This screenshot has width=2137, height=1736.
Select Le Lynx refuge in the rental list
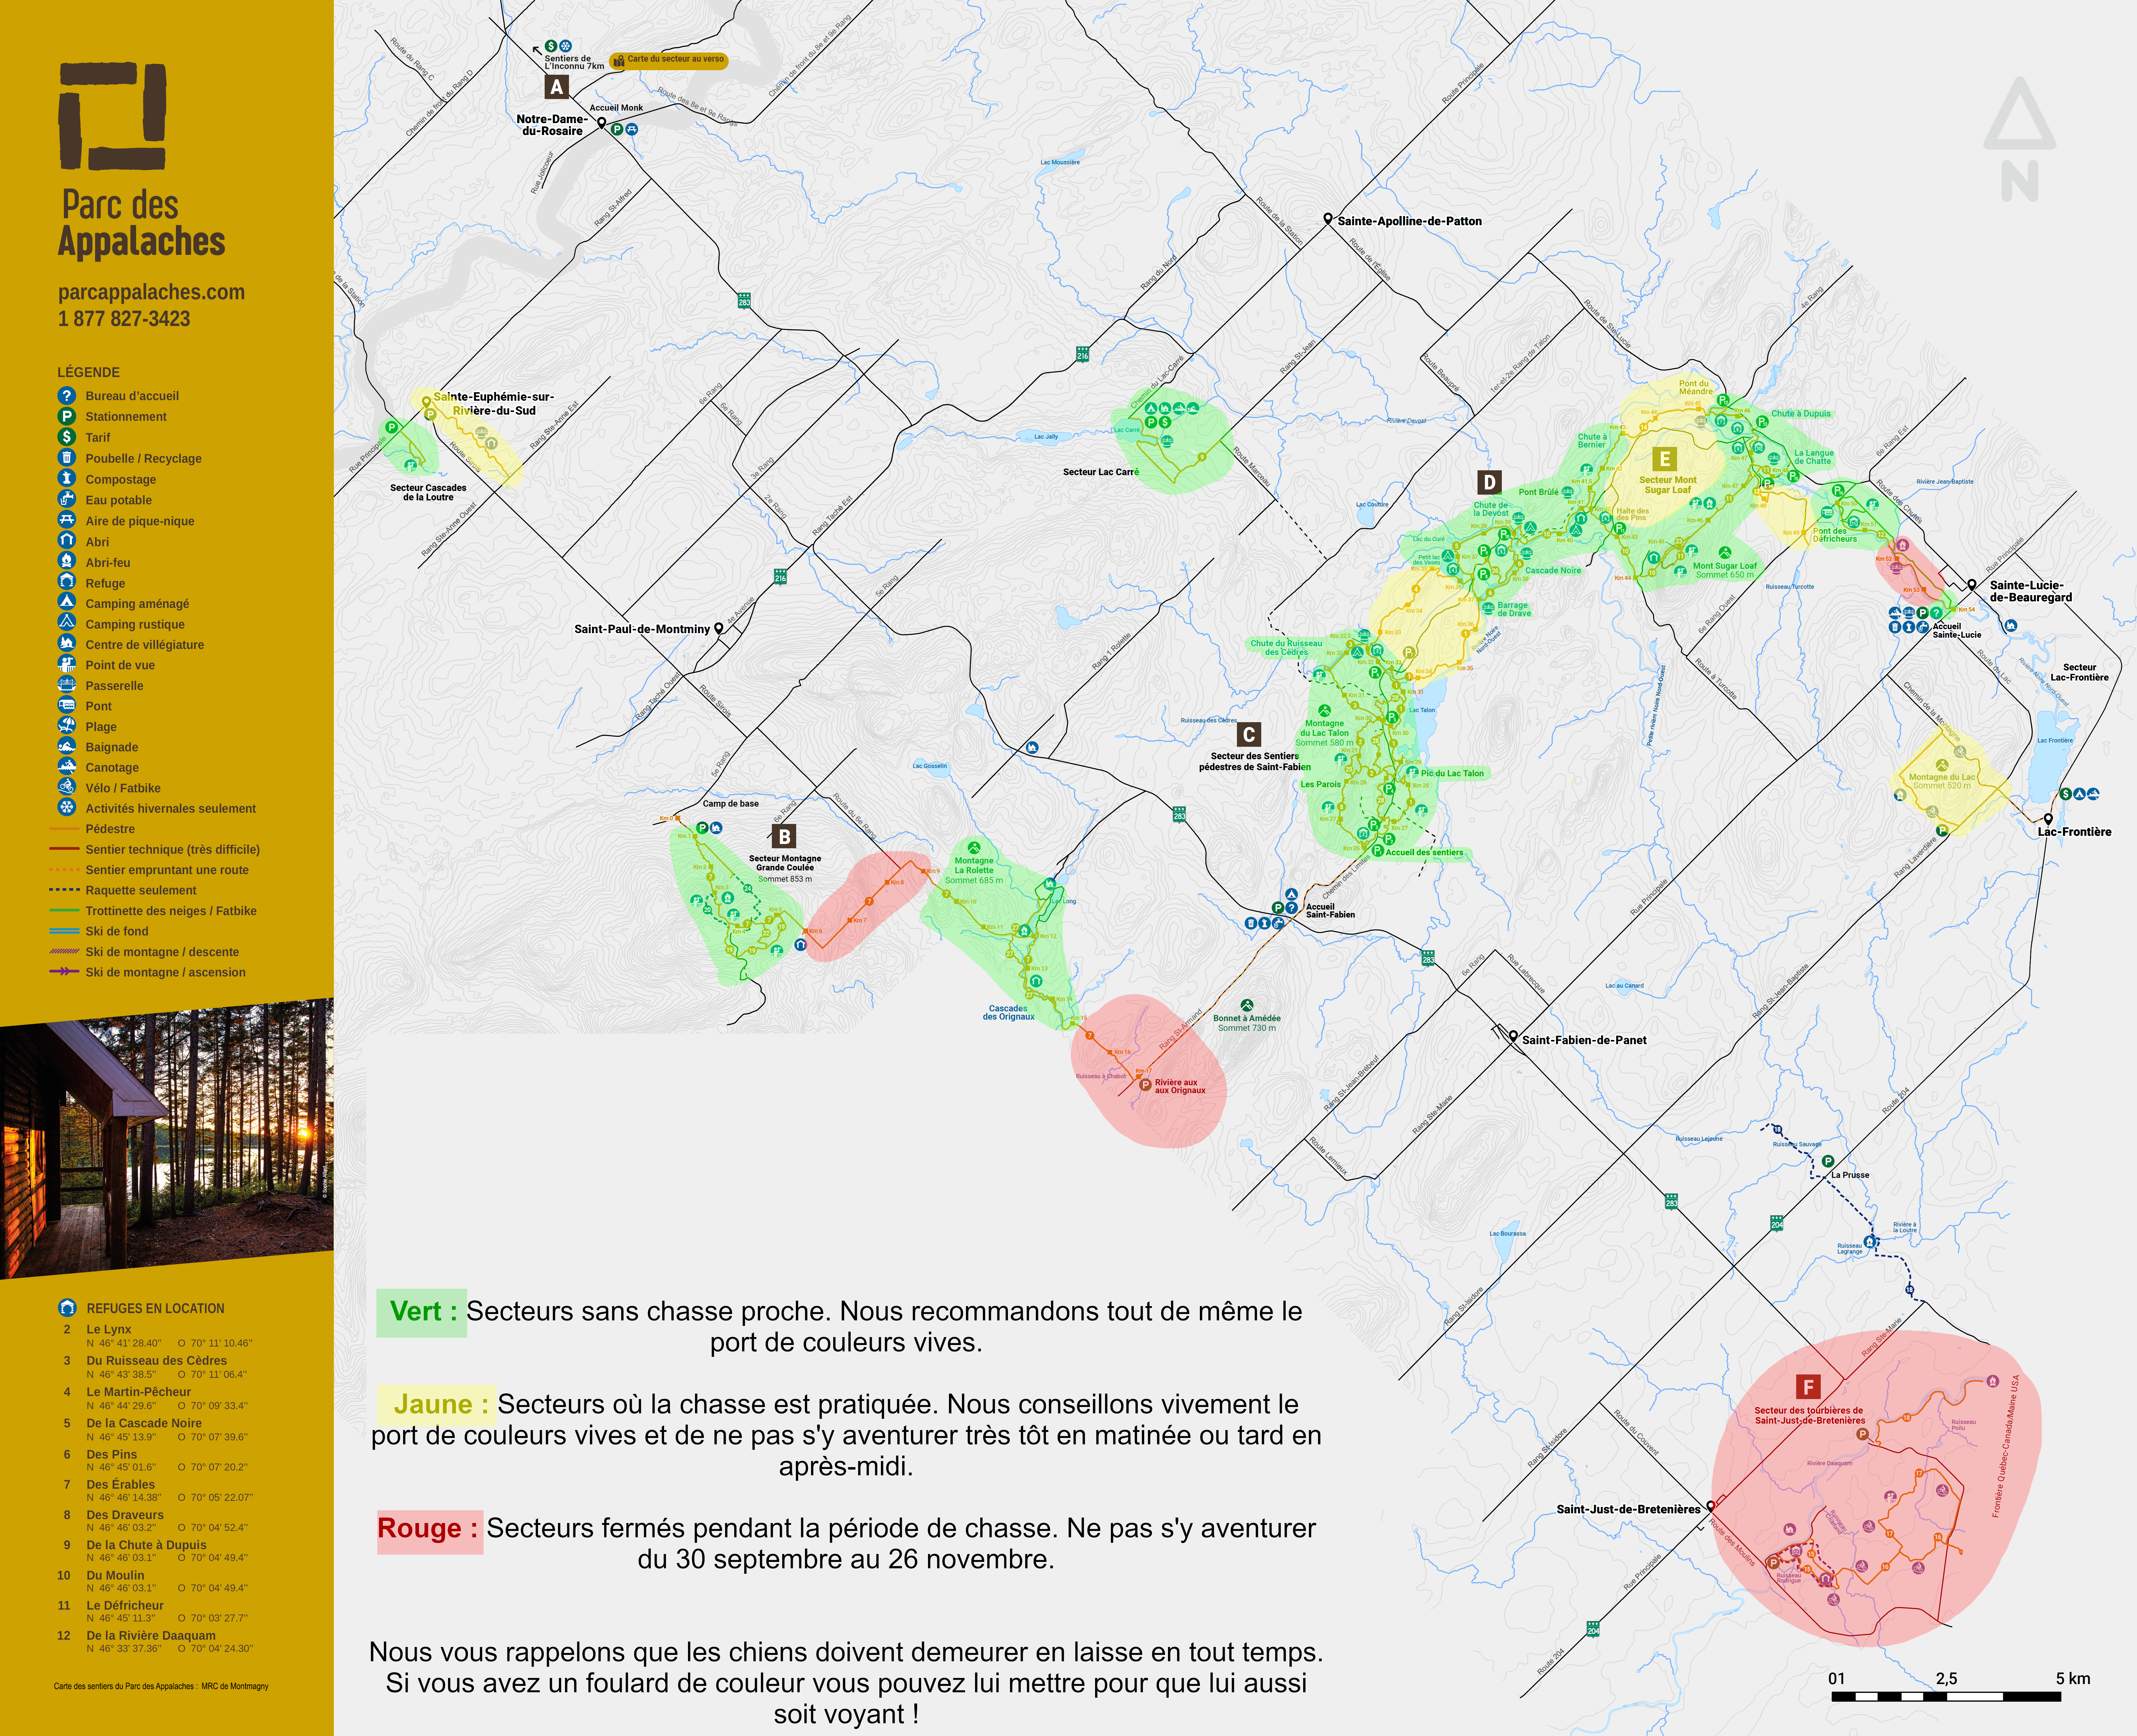tap(109, 1329)
